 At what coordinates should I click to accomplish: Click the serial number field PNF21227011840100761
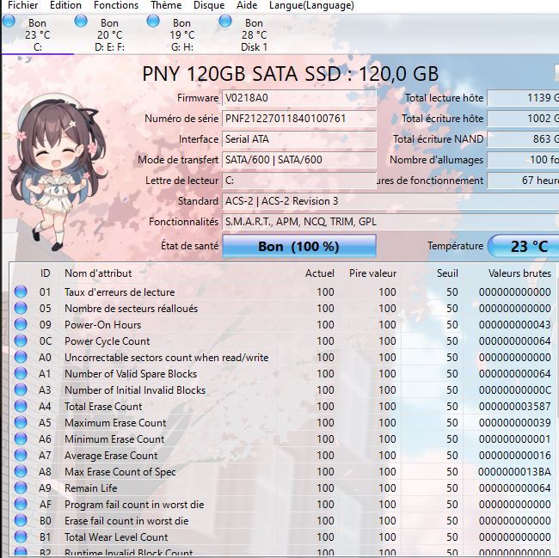[x=299, y=119]
